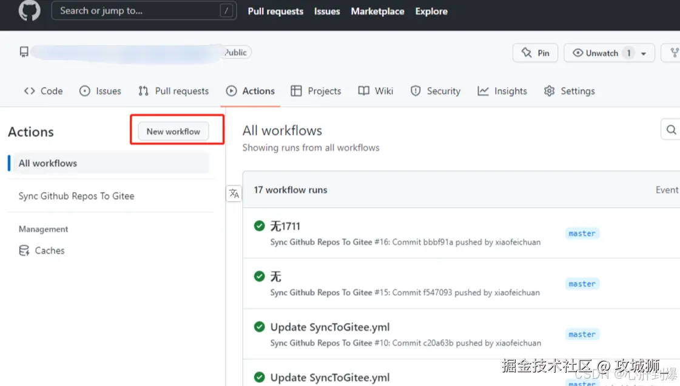The height and width of the screenshot is (386, 680).
Task: Click the Projects table icon
Action: click(296, 91)
